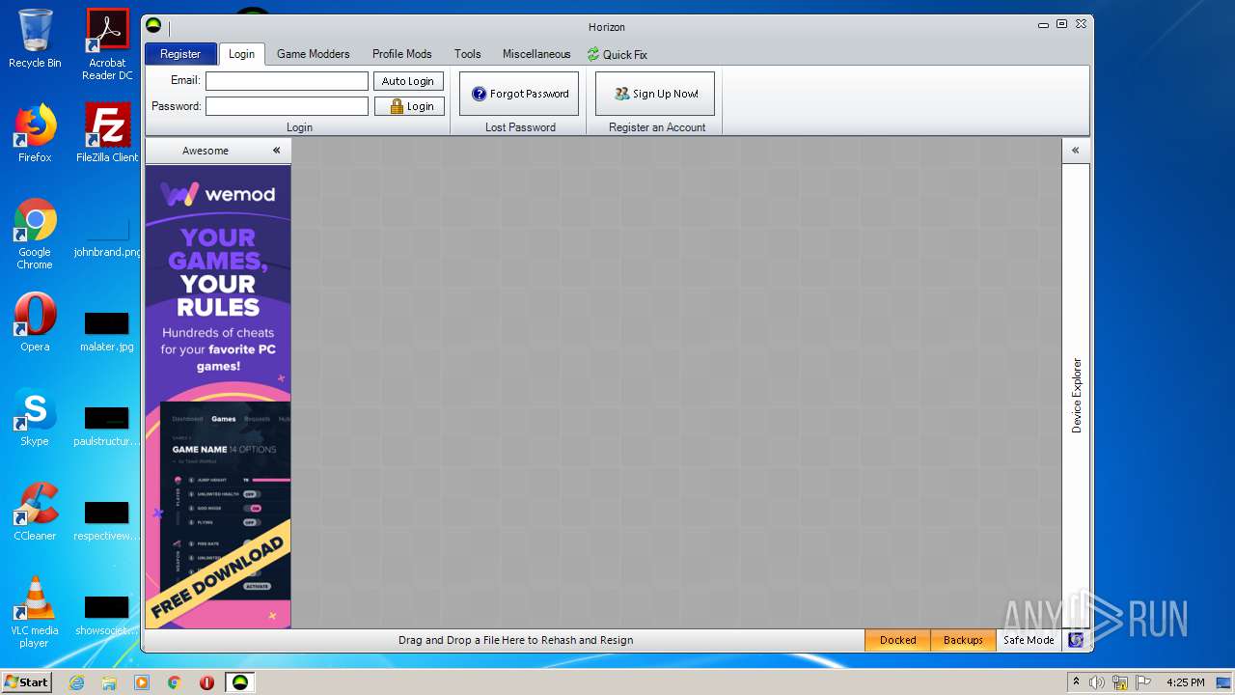
Task: Click the network tray icon
Action: [x=1120, y=682]
